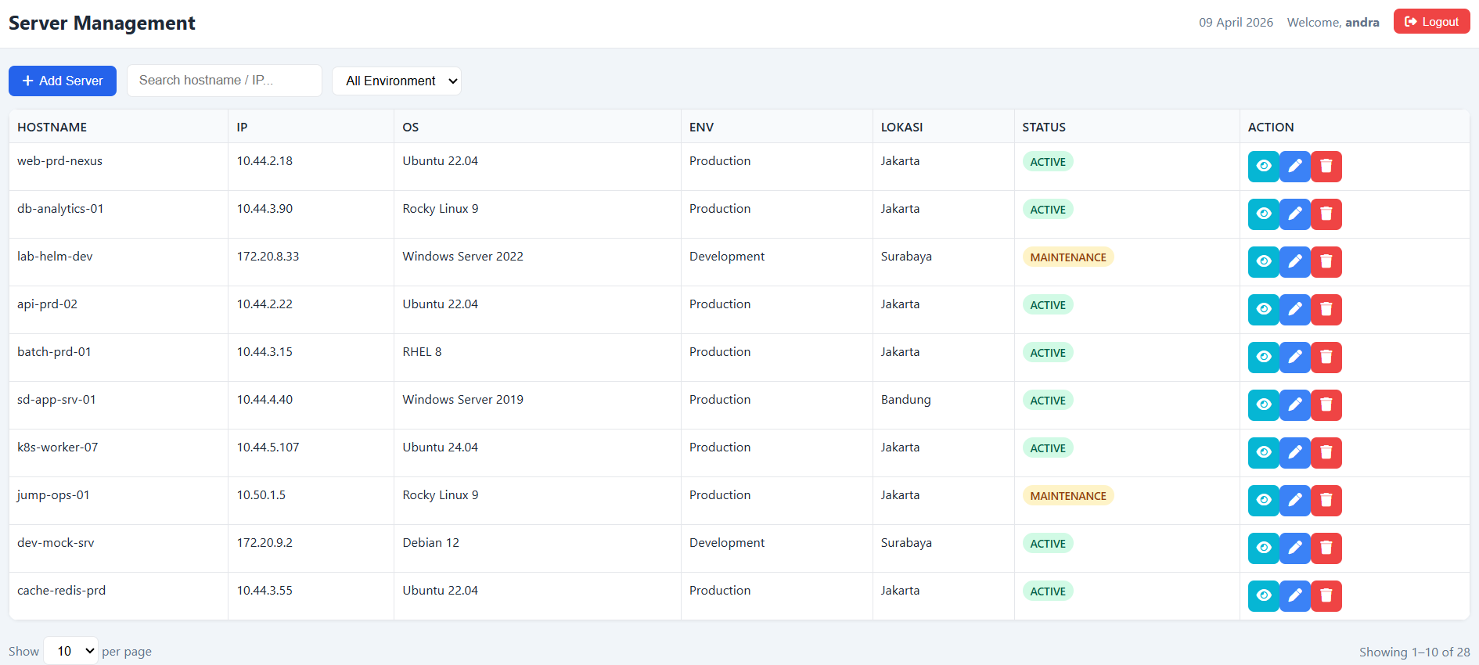1479x665 pixels.
Task: Log out with the Logout button
Action: (x=1431, y=22)
